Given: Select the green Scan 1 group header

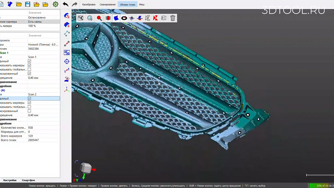Looking at the screenshot, I should (x=4, y=53).
